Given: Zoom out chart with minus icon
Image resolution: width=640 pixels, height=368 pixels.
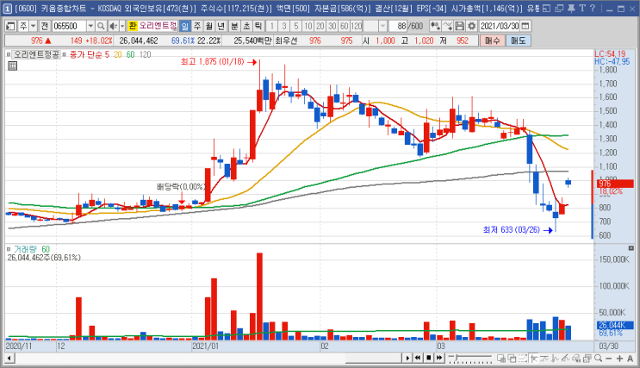Looking at the screenshot, I should pos(609,359).
